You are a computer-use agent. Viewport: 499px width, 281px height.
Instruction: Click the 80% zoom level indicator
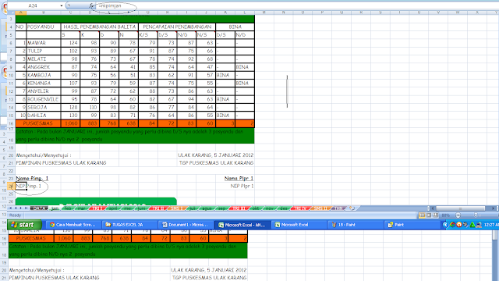[445, 215]
